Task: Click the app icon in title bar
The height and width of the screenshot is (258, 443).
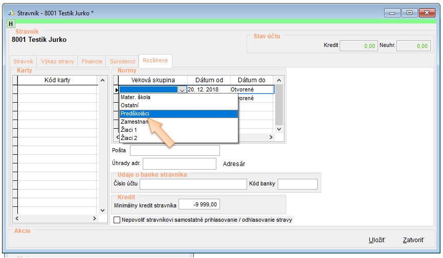Action: (x=11, y=13)
